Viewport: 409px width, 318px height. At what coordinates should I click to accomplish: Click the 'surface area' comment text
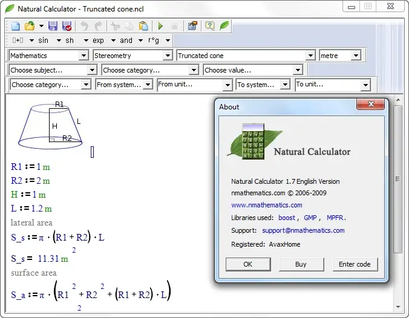34,273
